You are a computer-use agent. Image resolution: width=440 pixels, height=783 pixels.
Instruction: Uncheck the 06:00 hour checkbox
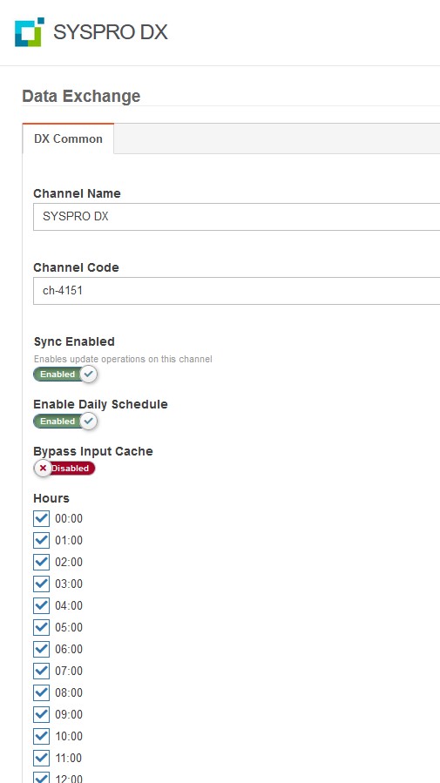point(42,649)
